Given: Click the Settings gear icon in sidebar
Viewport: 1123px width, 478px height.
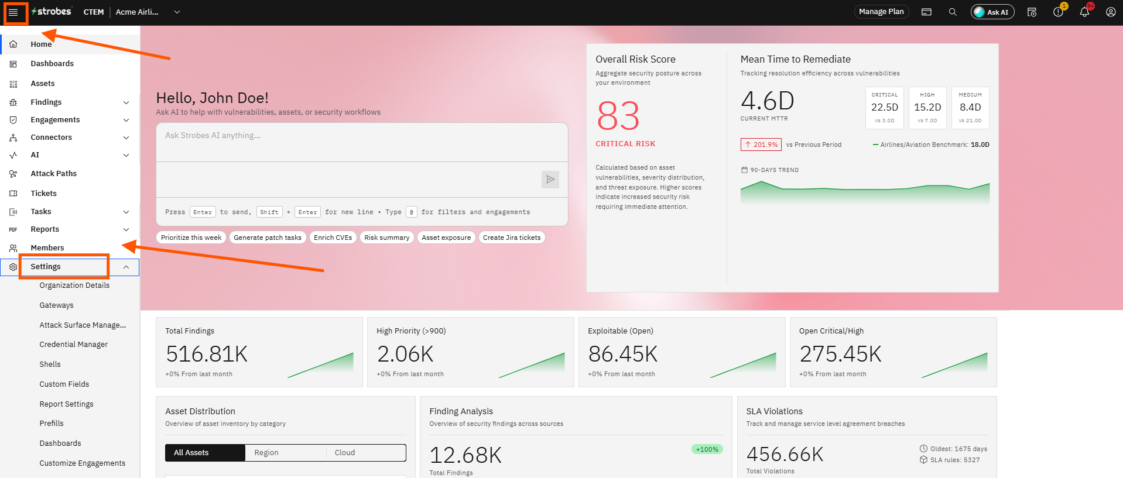Looking at the screenshot, I should (13, 267).
